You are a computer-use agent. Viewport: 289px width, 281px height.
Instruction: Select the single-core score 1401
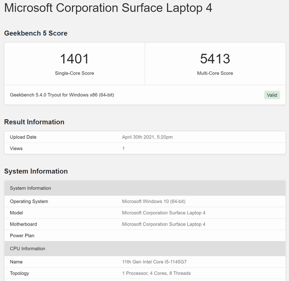(75, 59)
